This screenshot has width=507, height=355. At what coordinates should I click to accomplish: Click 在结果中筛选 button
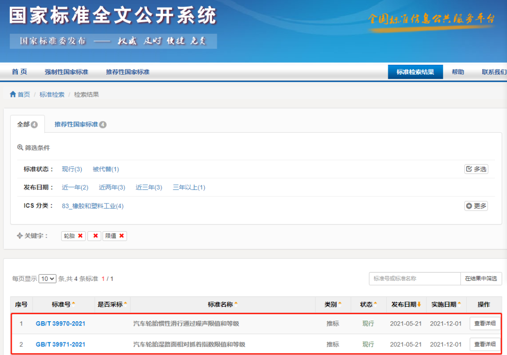tap(481, 279)
